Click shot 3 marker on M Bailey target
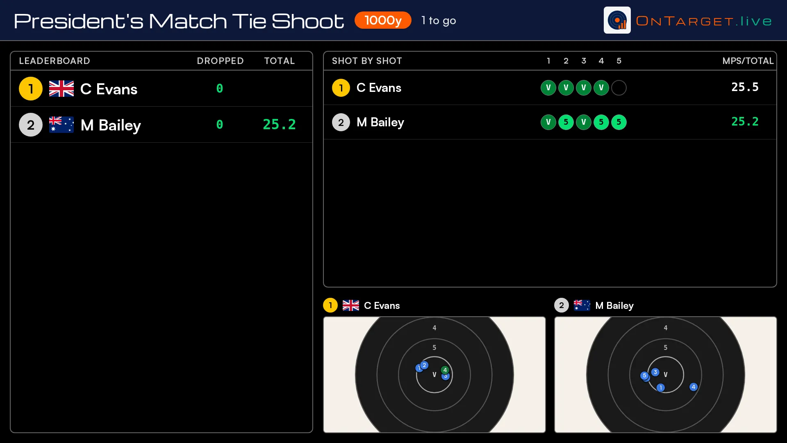 655,372
